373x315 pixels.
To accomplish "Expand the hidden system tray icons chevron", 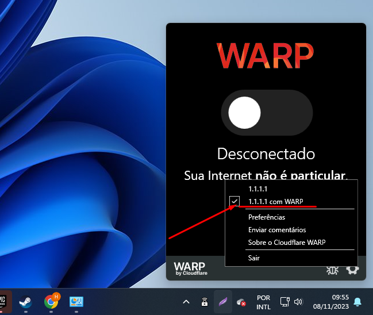I will point(186,302).
